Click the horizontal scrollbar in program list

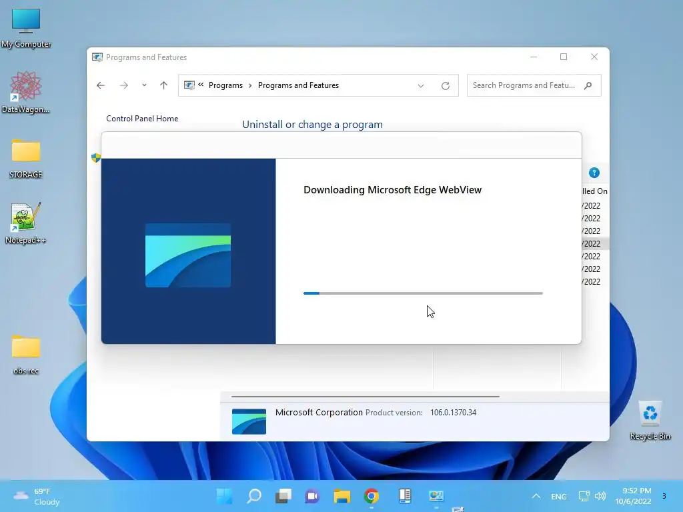[x=365, y=397]
